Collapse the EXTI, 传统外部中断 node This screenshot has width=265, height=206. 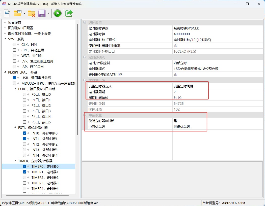pyautogui.click(x=15, y=127)
